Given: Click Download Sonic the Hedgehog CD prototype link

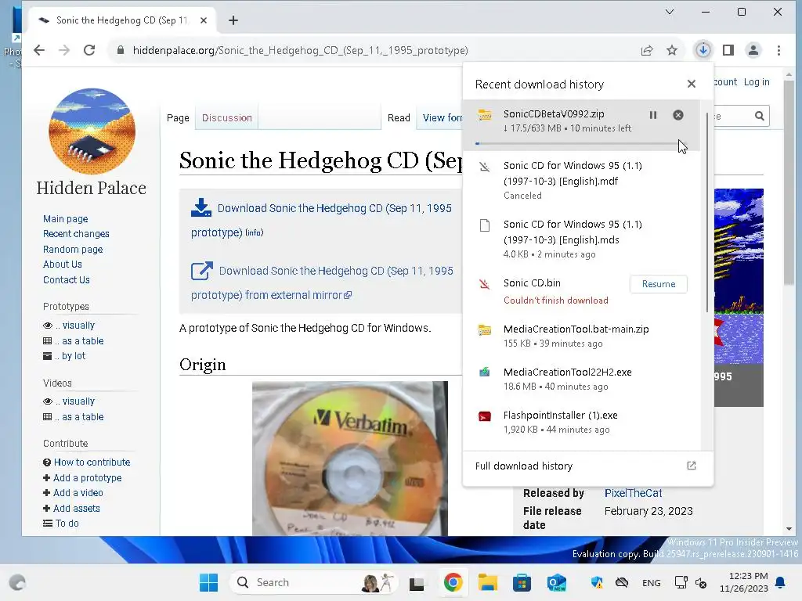Looking at the screenshot, I should tap(321, 220).
